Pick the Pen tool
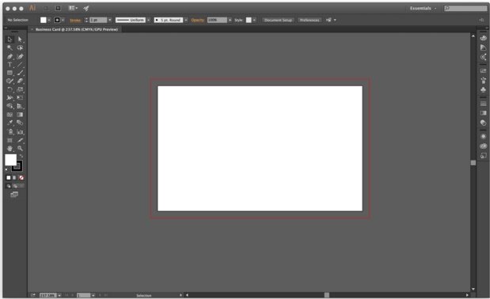The width and height of the screenshot is (490, 299). coord(9,56)
